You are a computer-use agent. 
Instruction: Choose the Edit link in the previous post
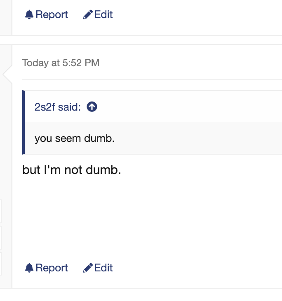pos(98,14)
